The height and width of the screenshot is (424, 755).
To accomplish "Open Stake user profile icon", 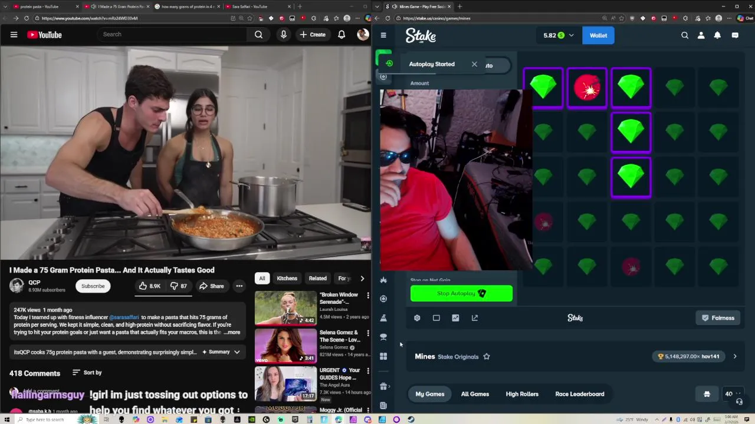I will tap(701, 35).
